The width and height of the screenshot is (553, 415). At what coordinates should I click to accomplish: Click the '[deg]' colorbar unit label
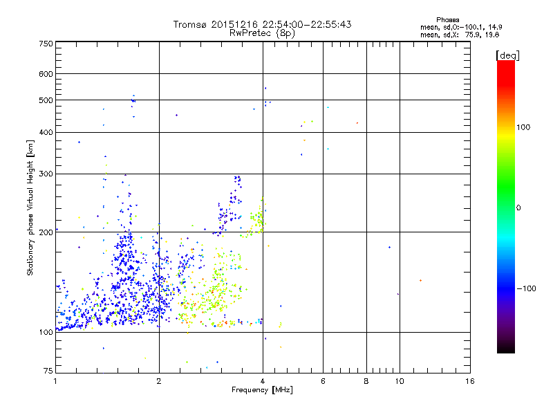(507, 55)
